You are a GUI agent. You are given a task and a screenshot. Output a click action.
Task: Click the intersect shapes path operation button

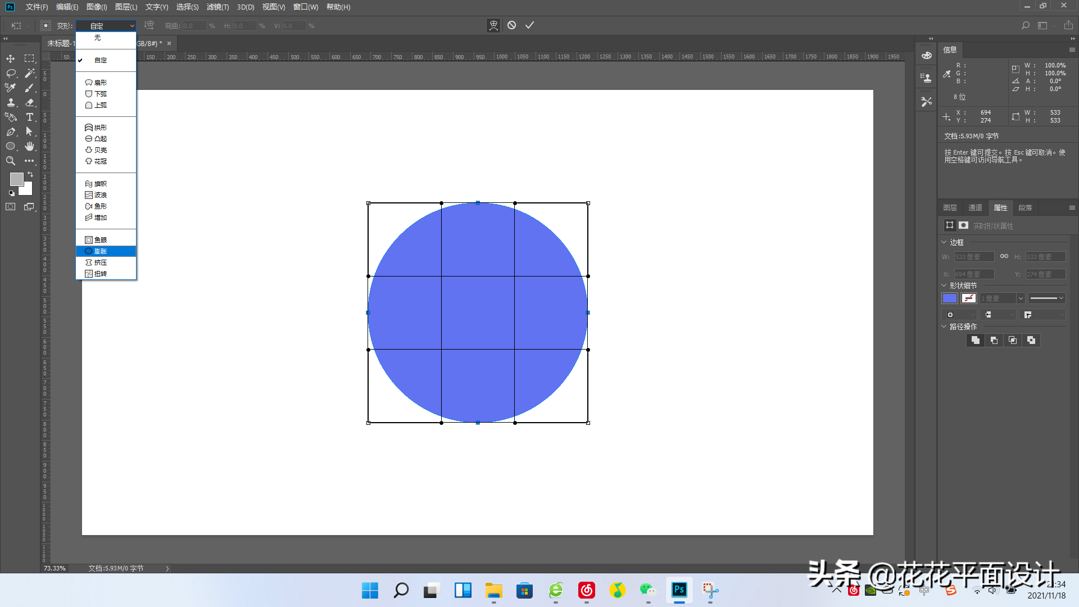[1013, 340]
